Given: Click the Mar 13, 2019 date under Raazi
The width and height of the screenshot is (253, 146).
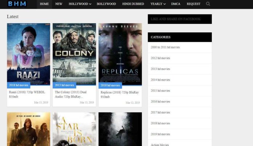Looking at the screenshot, I should [41, 102].
